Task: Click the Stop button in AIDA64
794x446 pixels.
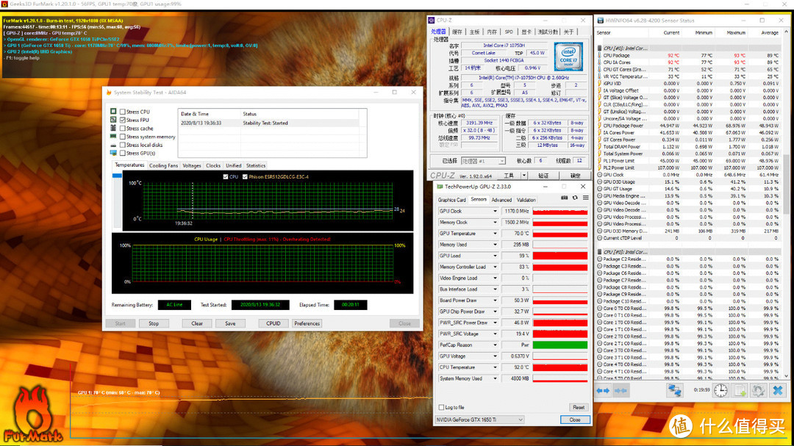Action: point(154,323)
